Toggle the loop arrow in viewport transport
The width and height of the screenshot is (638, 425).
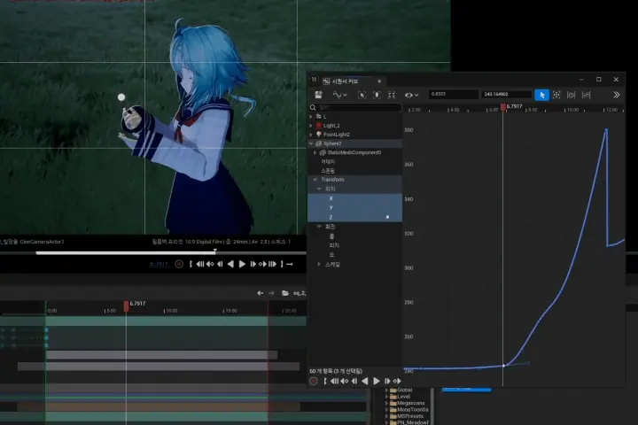(x=290, y=264)
